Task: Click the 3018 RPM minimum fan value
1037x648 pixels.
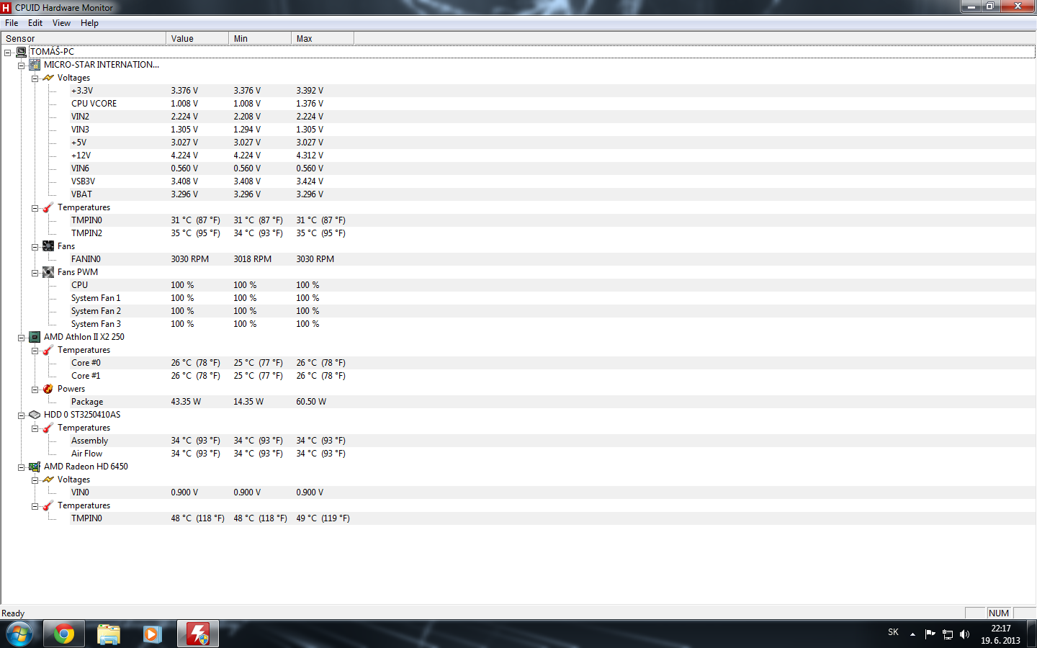Action: [252, 259]
